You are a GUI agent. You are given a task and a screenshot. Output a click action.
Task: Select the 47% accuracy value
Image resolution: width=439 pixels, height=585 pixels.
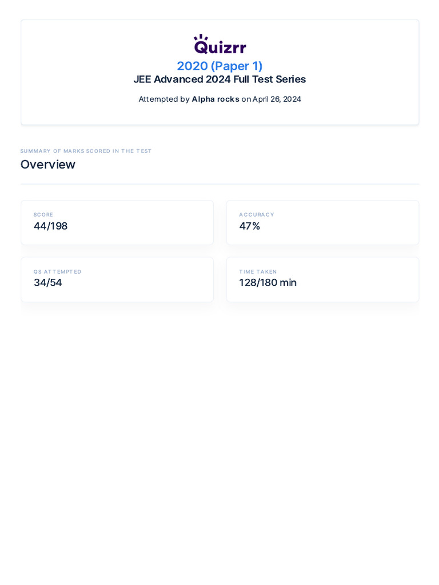point(250,226)
